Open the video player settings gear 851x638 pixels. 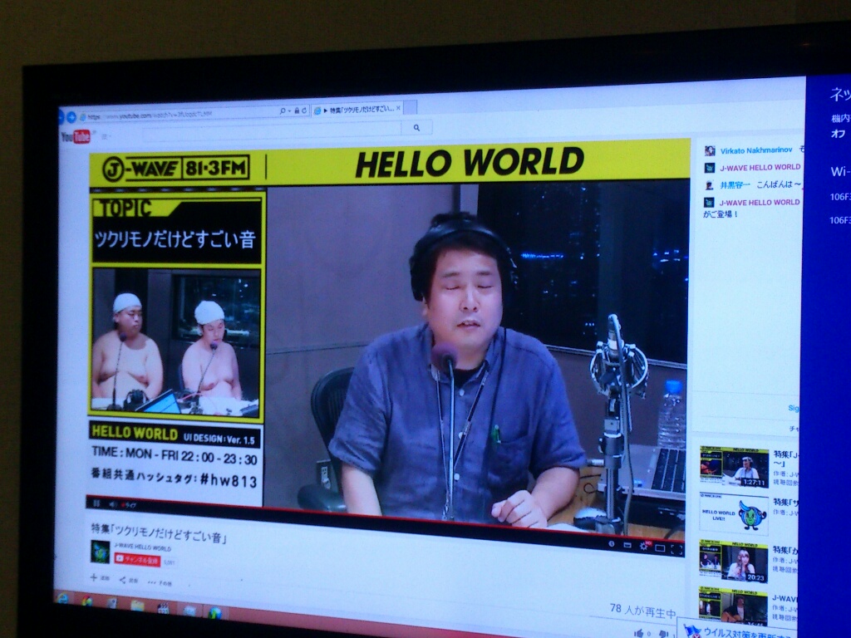(642, 546)
